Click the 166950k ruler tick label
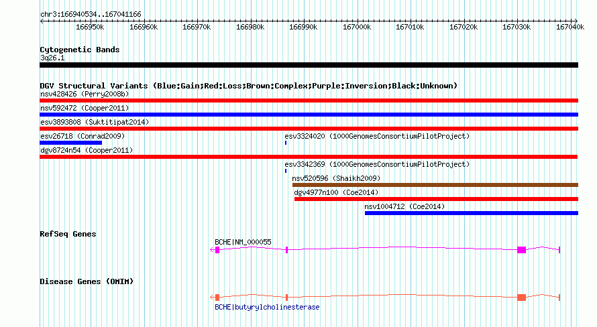597x327 pixels. coord(90,27)
